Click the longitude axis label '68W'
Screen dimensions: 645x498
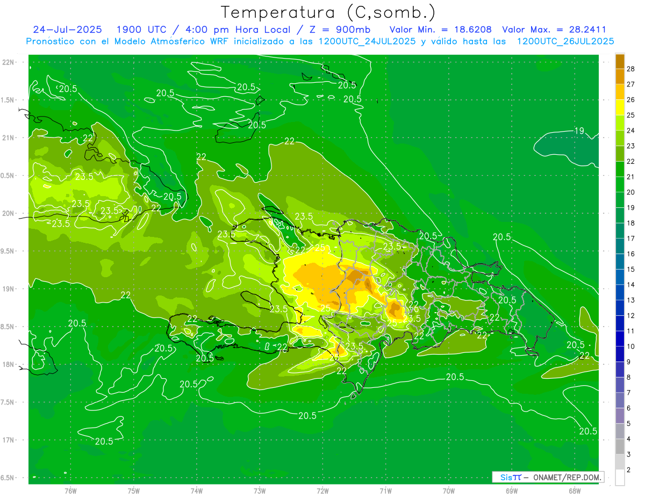575,490
